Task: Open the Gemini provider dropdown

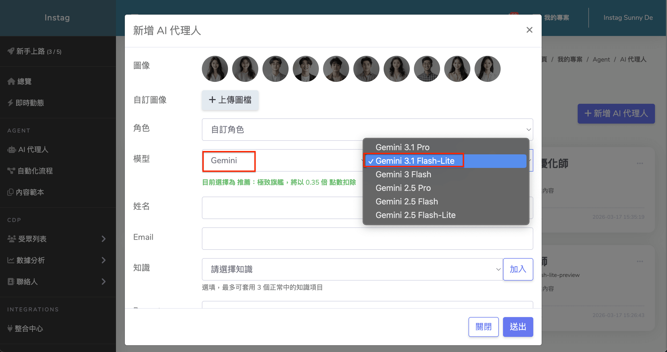Action: (282, 160)
